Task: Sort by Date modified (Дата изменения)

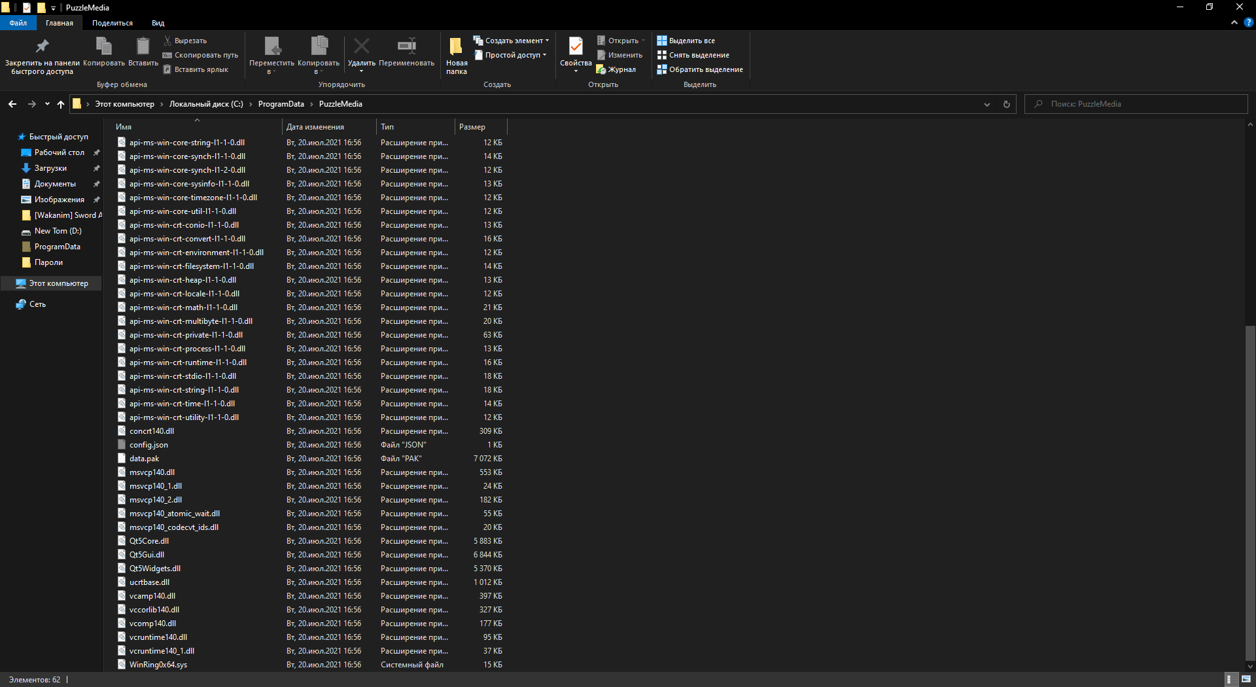Action: pyautogui.click(x=330, y=127)
